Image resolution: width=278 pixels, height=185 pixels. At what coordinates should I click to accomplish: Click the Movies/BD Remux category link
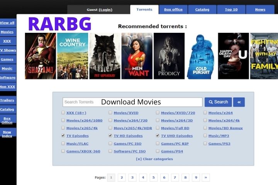click(x=225, y=128)
